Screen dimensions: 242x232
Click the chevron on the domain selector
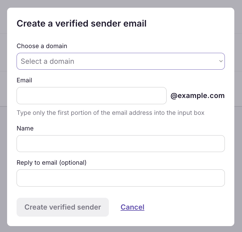pos(220,61)
